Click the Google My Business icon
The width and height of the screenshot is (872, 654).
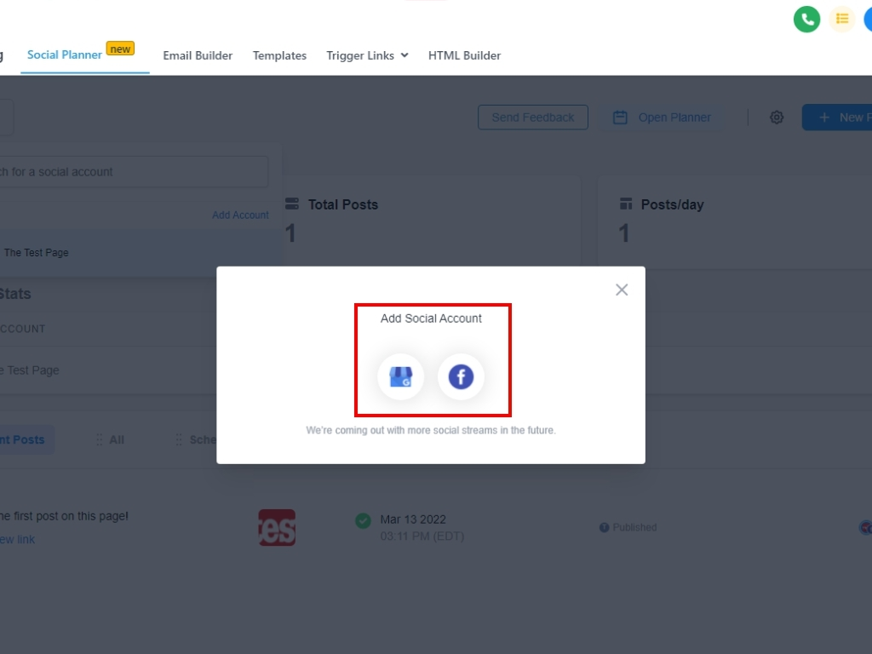click(400, 377)
